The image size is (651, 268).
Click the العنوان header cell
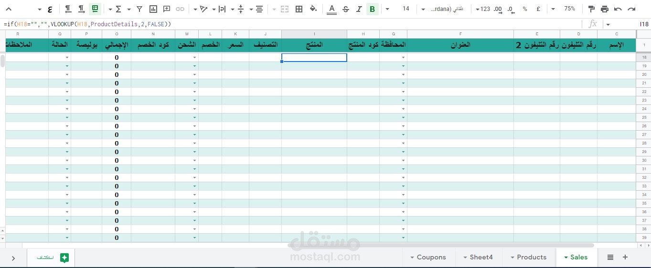coord(460,45)
